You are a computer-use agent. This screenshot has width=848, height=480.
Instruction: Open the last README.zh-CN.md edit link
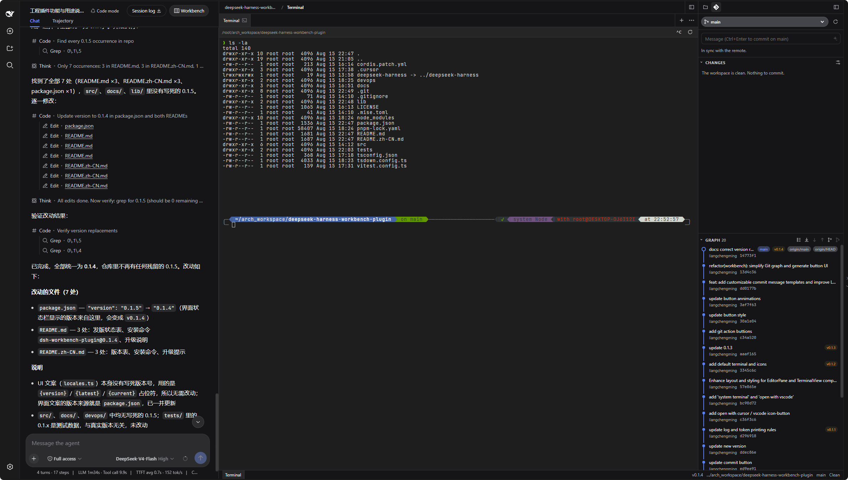point(86,186)
